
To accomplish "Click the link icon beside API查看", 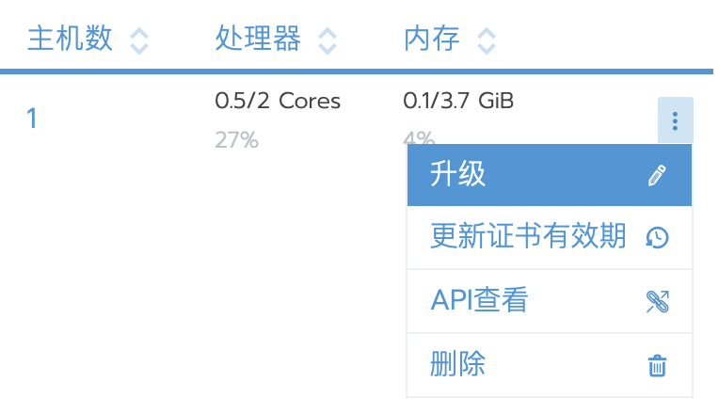I will pos(657,301).
